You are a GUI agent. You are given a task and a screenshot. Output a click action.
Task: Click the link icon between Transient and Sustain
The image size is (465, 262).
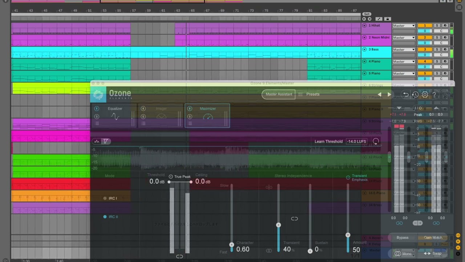(294, 219)
